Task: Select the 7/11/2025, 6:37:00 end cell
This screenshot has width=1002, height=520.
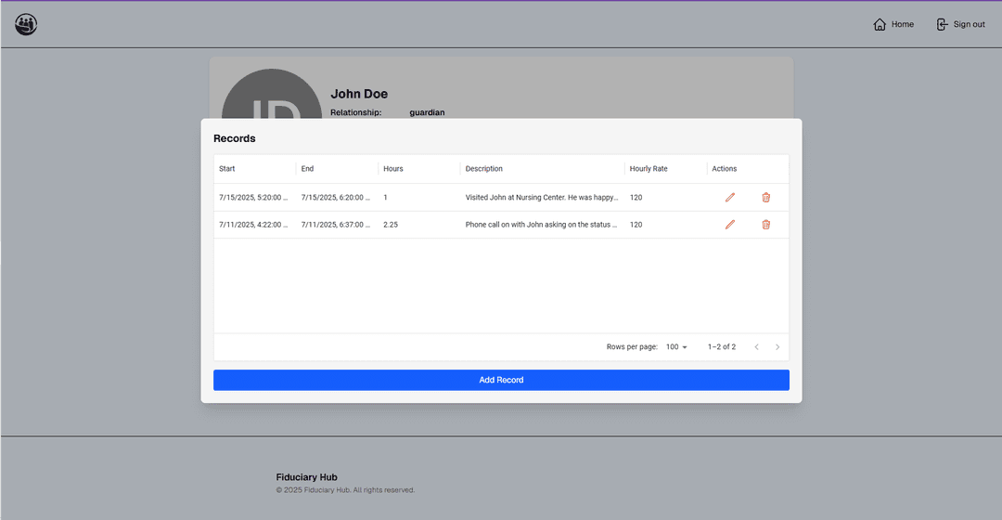Action: click(337, 225)
